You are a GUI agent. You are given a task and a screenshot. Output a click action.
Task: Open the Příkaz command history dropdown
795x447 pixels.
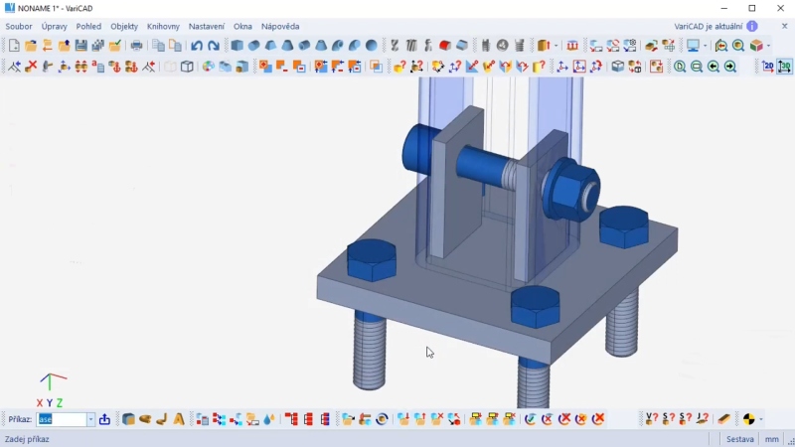pos(90,419)
